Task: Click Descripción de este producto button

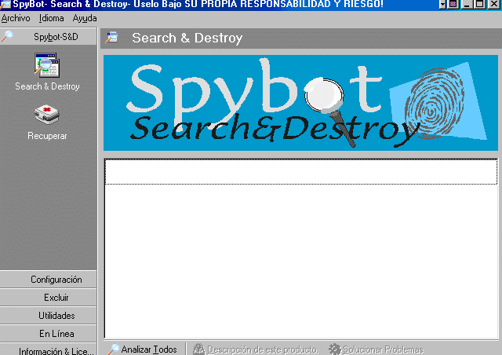Action: [256, 350]
